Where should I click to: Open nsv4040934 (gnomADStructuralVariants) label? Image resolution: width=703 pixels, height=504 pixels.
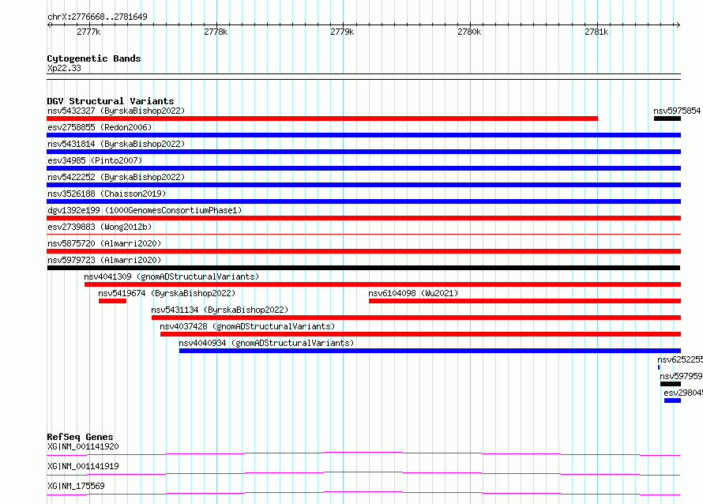266,343
